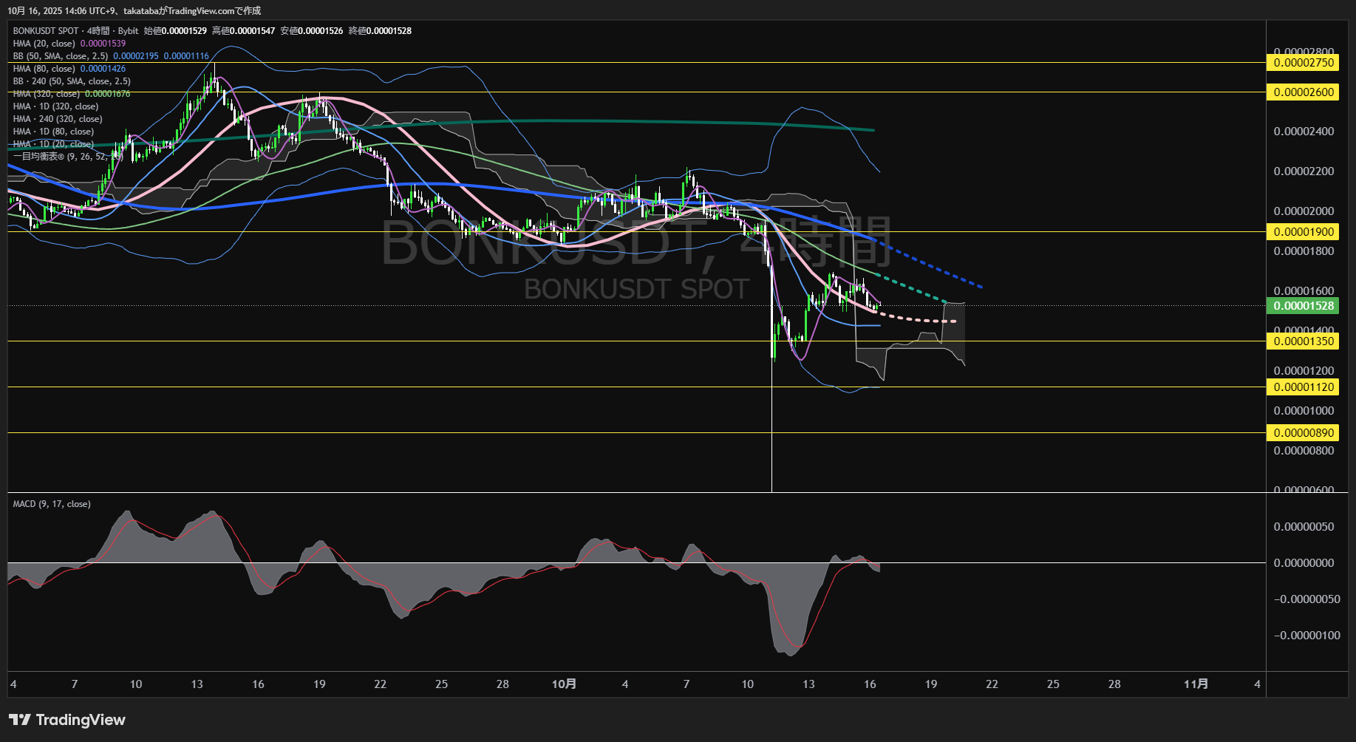Select the HMA (20, close) indicator legend
The image size is (1356, 742).
tap(44, 44)
